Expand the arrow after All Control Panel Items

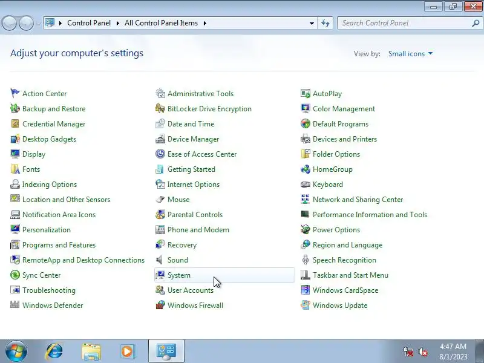(x=205, y=23)
